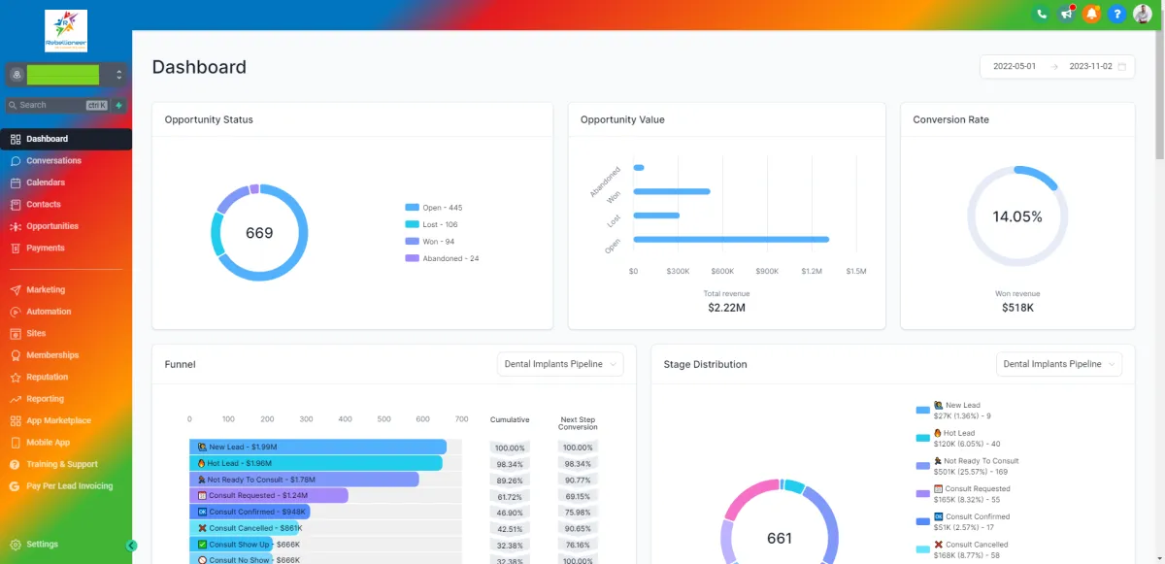Click the Mobile App phone icon
Screen dimensions: 1165x564
tap(16, 443)
